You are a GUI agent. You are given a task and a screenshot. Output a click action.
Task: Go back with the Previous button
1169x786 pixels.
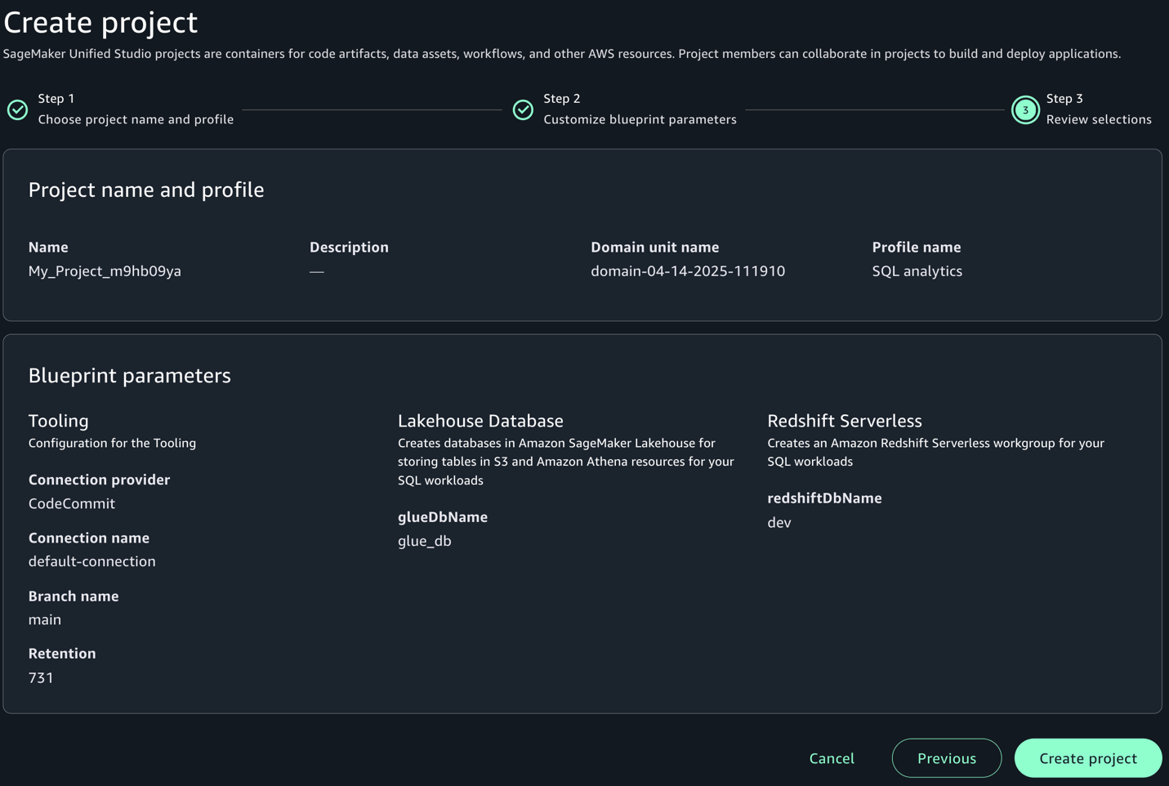click(x=946, y=758)
